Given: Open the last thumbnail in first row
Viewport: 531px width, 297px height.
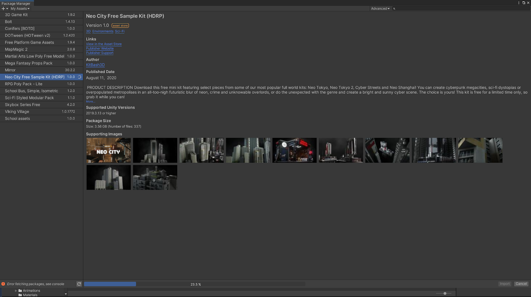Looking at the screenshot, I should (x=480, y=150).
